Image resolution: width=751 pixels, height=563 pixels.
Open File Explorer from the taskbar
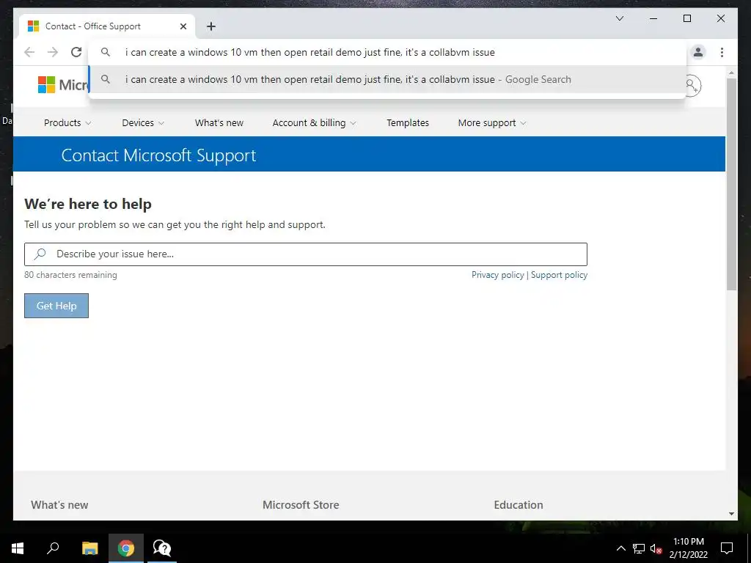click(x=89, y=548)
